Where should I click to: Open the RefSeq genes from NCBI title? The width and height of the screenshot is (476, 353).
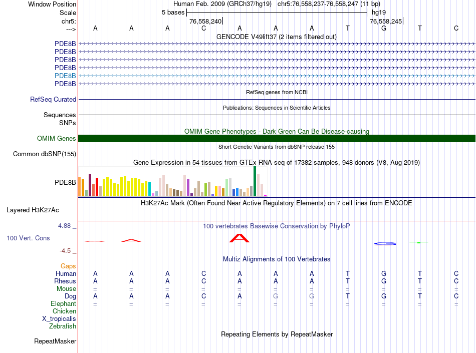[277, 92]
